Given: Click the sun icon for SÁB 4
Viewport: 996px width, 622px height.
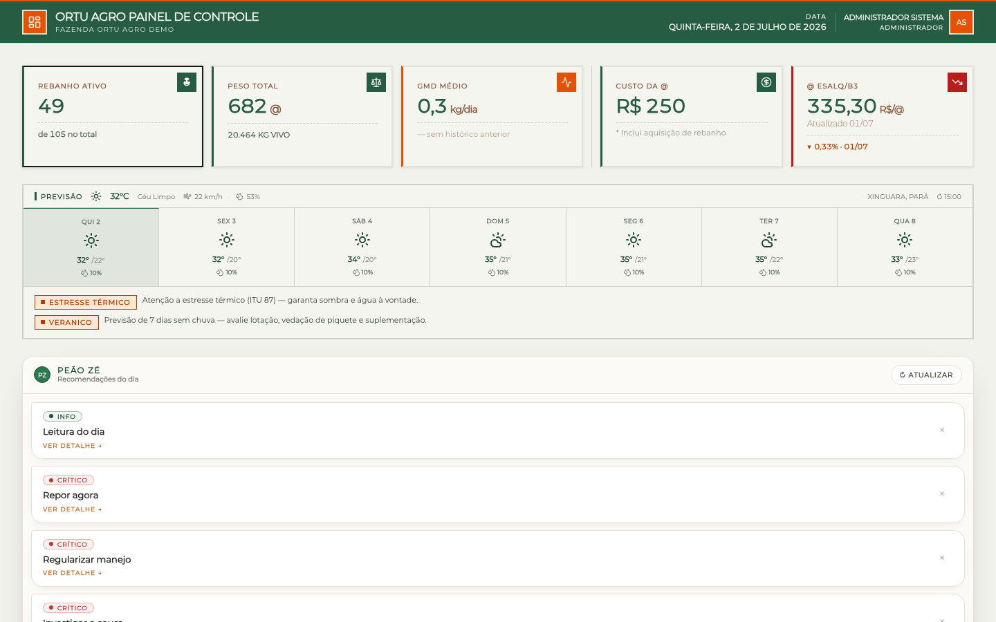Looking at the screenshot, I should (362, 240).
